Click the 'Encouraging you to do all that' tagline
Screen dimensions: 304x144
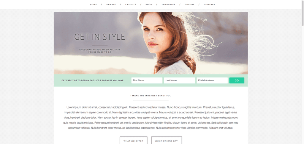(100, 51)
